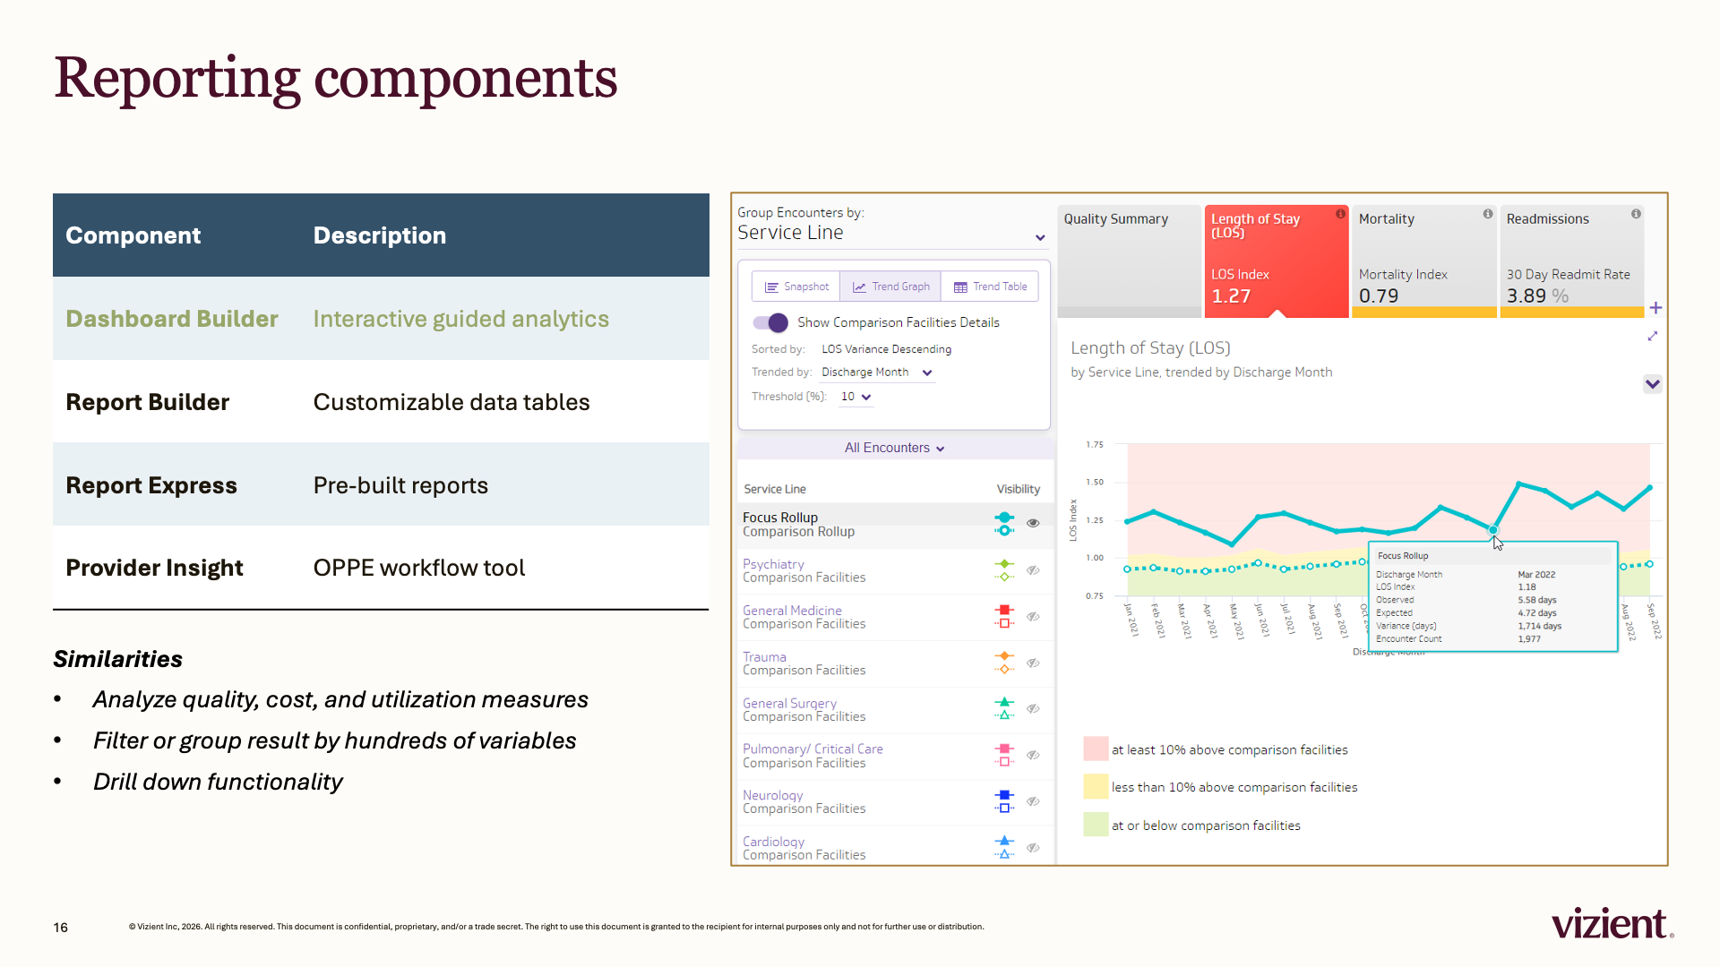This screenshot has width=1720, height=967.
Task: Click Mar 2022 data point on trend line
Action: coord(1493,530)
